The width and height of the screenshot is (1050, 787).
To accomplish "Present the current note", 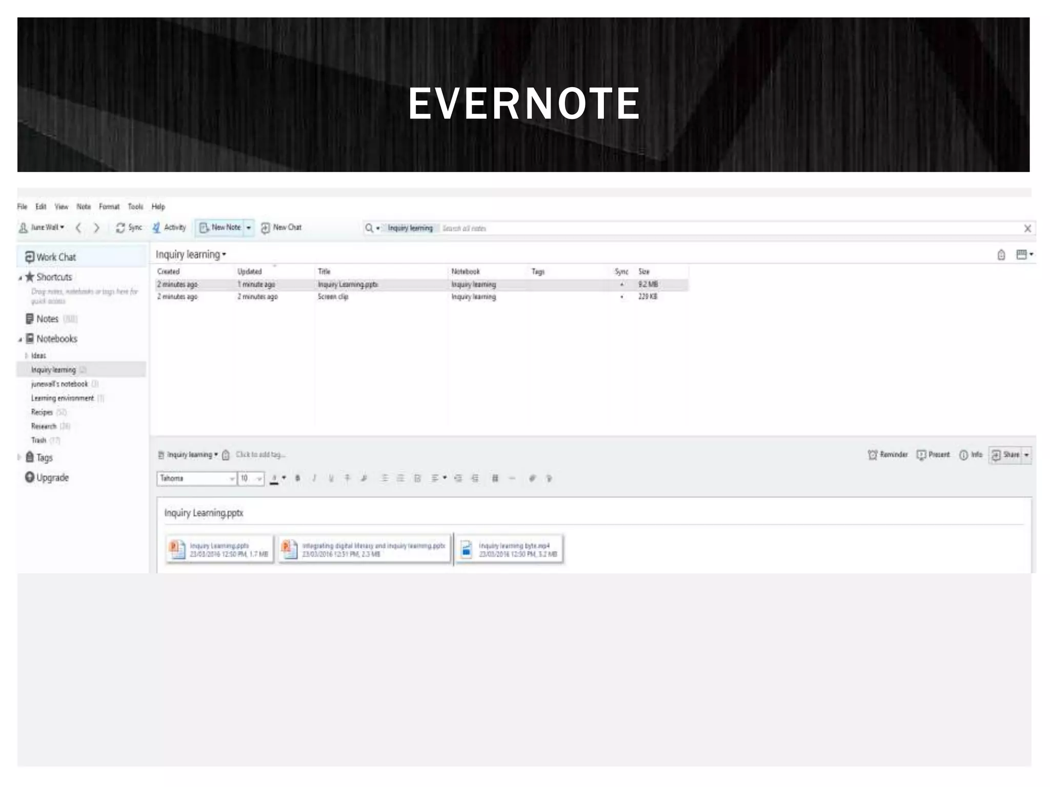I will pos(933,455).
